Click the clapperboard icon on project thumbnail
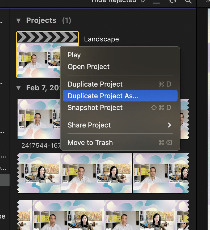210x230 pixels. [48, 37]
